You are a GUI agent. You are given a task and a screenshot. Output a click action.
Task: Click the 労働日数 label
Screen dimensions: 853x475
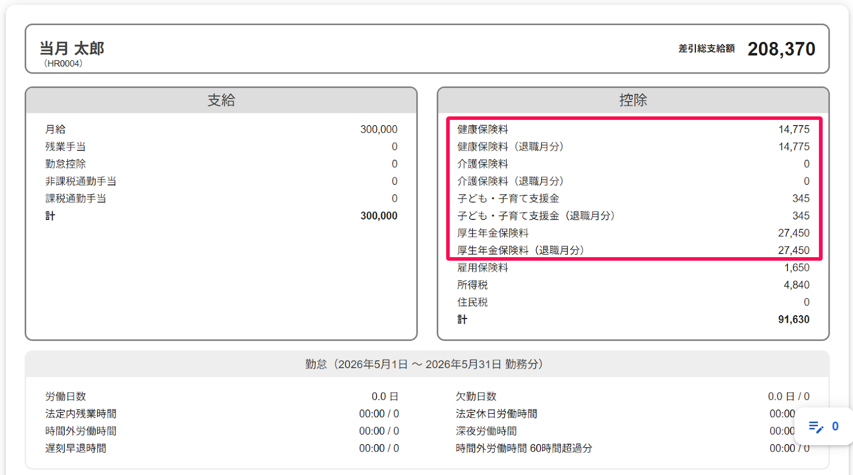[x=66, y=397]
